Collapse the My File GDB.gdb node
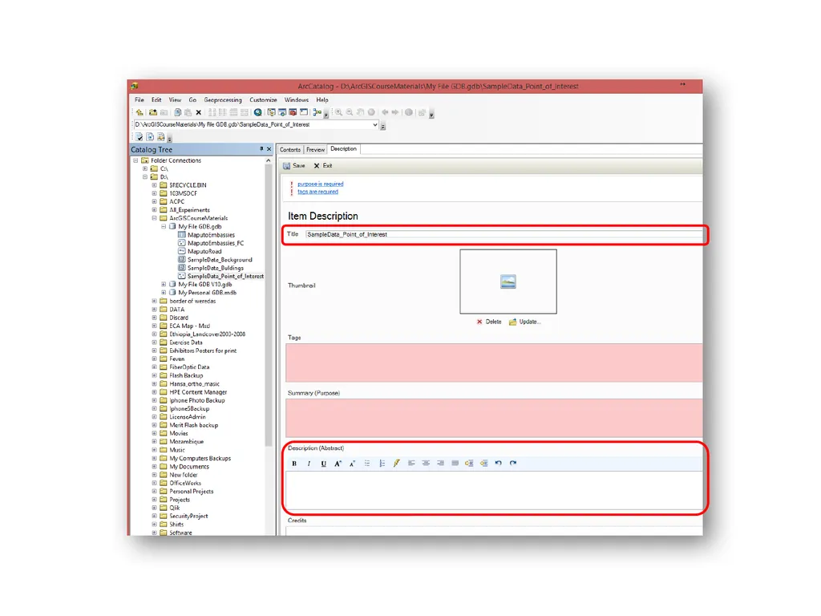The height and width of the screenshot is (616, 821). coord(164,226)
